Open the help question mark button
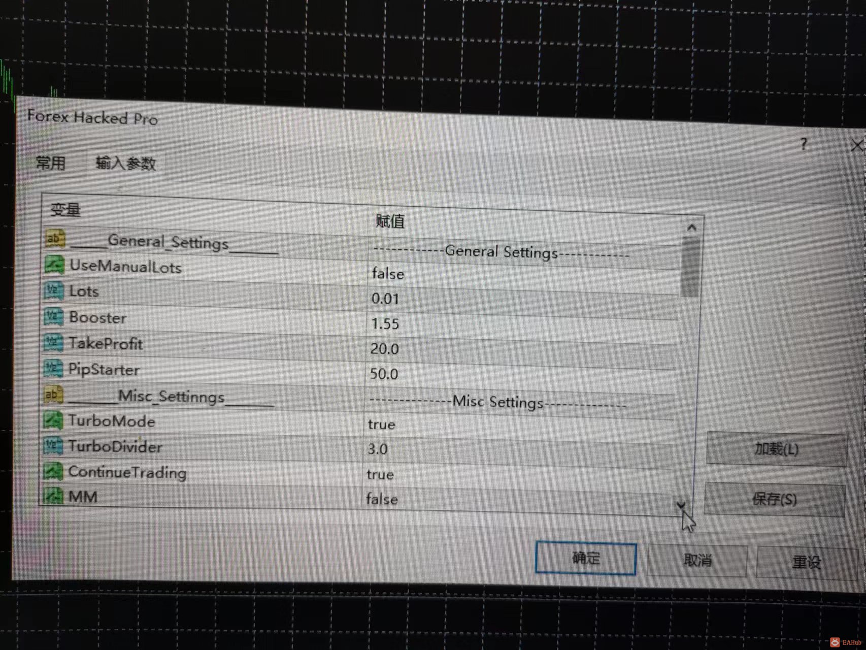The height and width of the screenshot is (650, 866). tap(804, 144)
